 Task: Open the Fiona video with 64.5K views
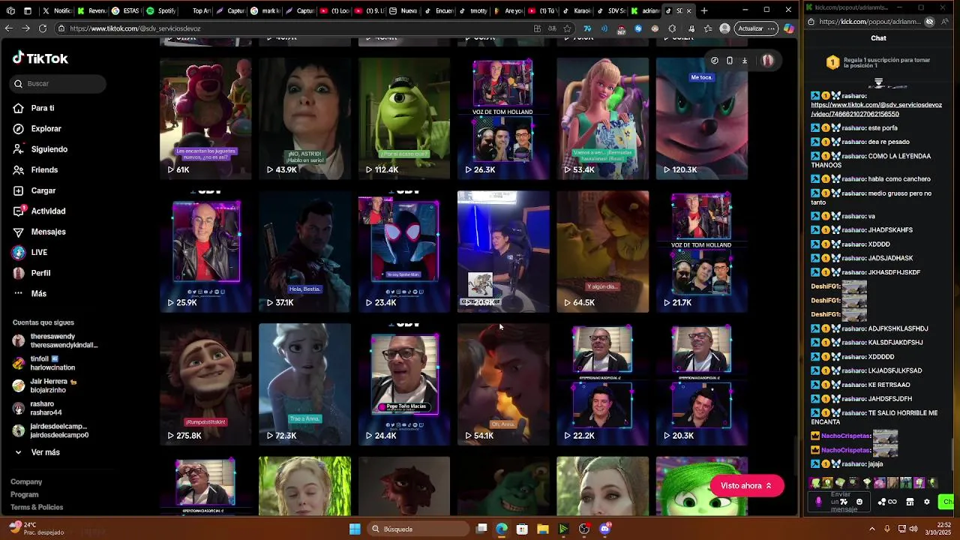(602, 251)
